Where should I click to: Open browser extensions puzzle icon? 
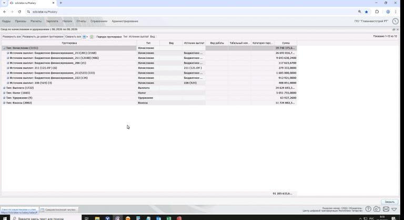pyautogui.click(x=377, y=12)
